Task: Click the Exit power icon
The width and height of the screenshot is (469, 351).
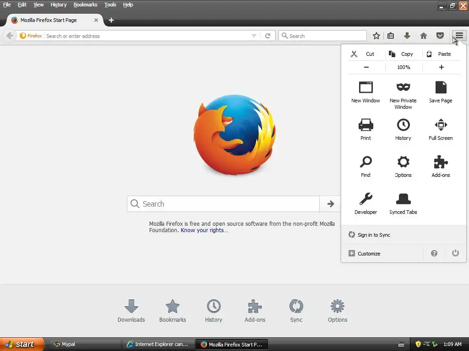Action: point(455,253)
